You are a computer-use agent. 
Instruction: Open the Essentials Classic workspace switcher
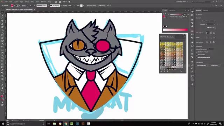(182, 2)
